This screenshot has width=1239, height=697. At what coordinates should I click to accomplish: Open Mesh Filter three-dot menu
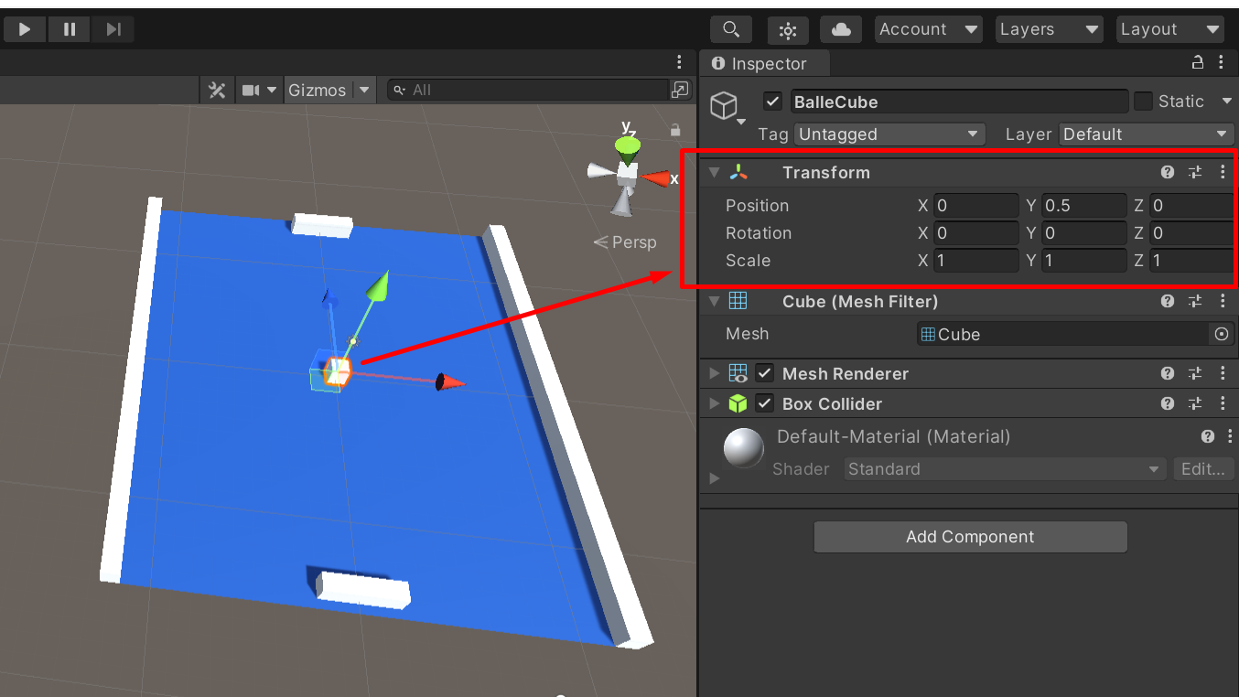pos(1223,301)
